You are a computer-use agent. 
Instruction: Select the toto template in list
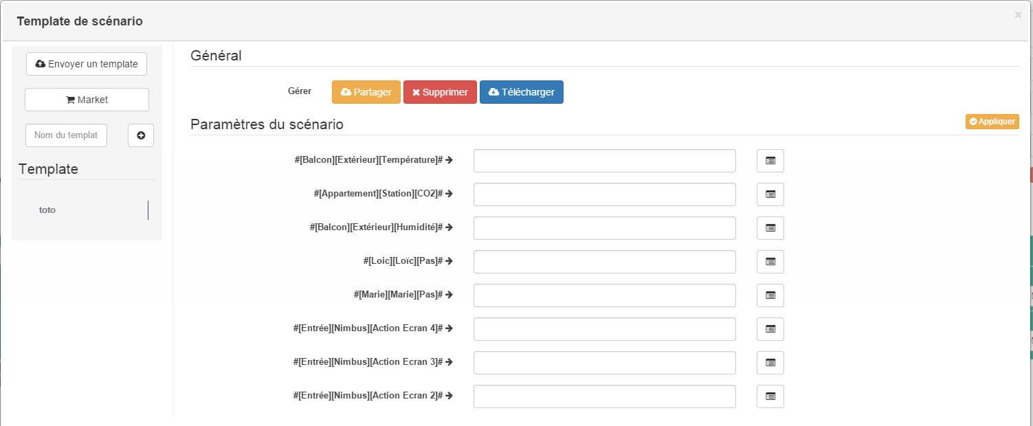[47, 210]
